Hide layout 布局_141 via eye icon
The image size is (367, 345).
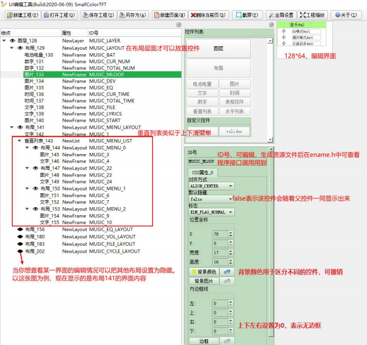(x=20, y=127)
